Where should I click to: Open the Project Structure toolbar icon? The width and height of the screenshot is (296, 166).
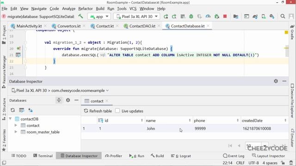[235, 17]
